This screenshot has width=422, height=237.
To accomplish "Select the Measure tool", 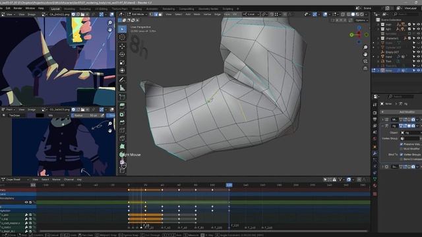I will pos(122,88).
